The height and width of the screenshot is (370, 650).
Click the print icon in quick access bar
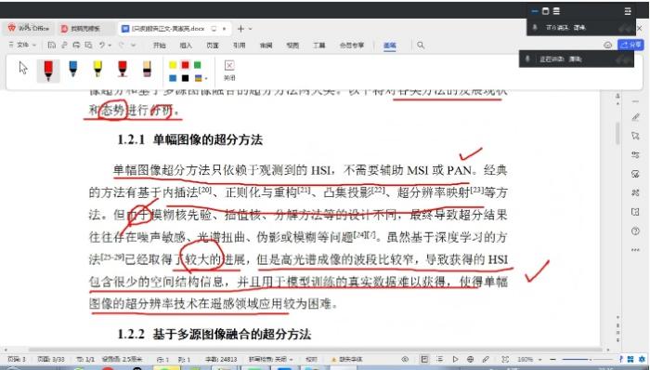(76, 45)
